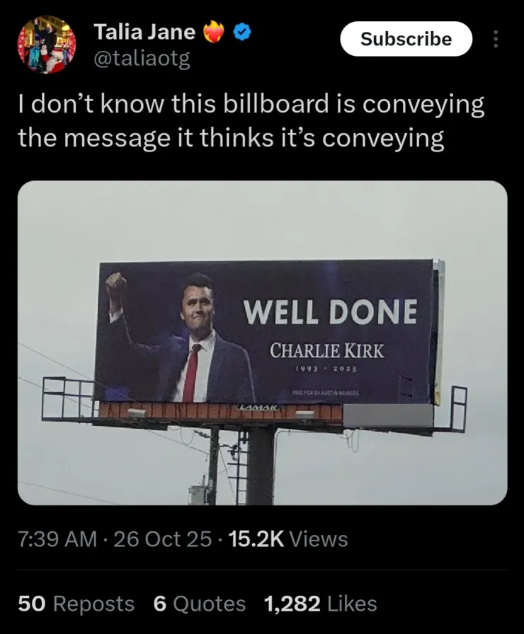The image size is (524, 634).
Task: Click the @taliaotg handle
Action: (x=142, y=59)
